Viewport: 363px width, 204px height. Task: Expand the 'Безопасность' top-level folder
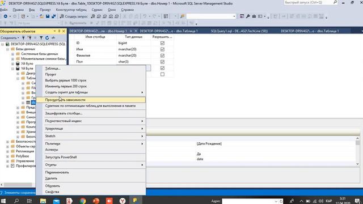(x=7, y=142)
